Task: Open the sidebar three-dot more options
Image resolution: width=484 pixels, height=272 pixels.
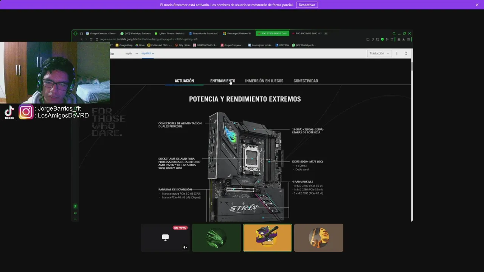Action: click(75, 219)
